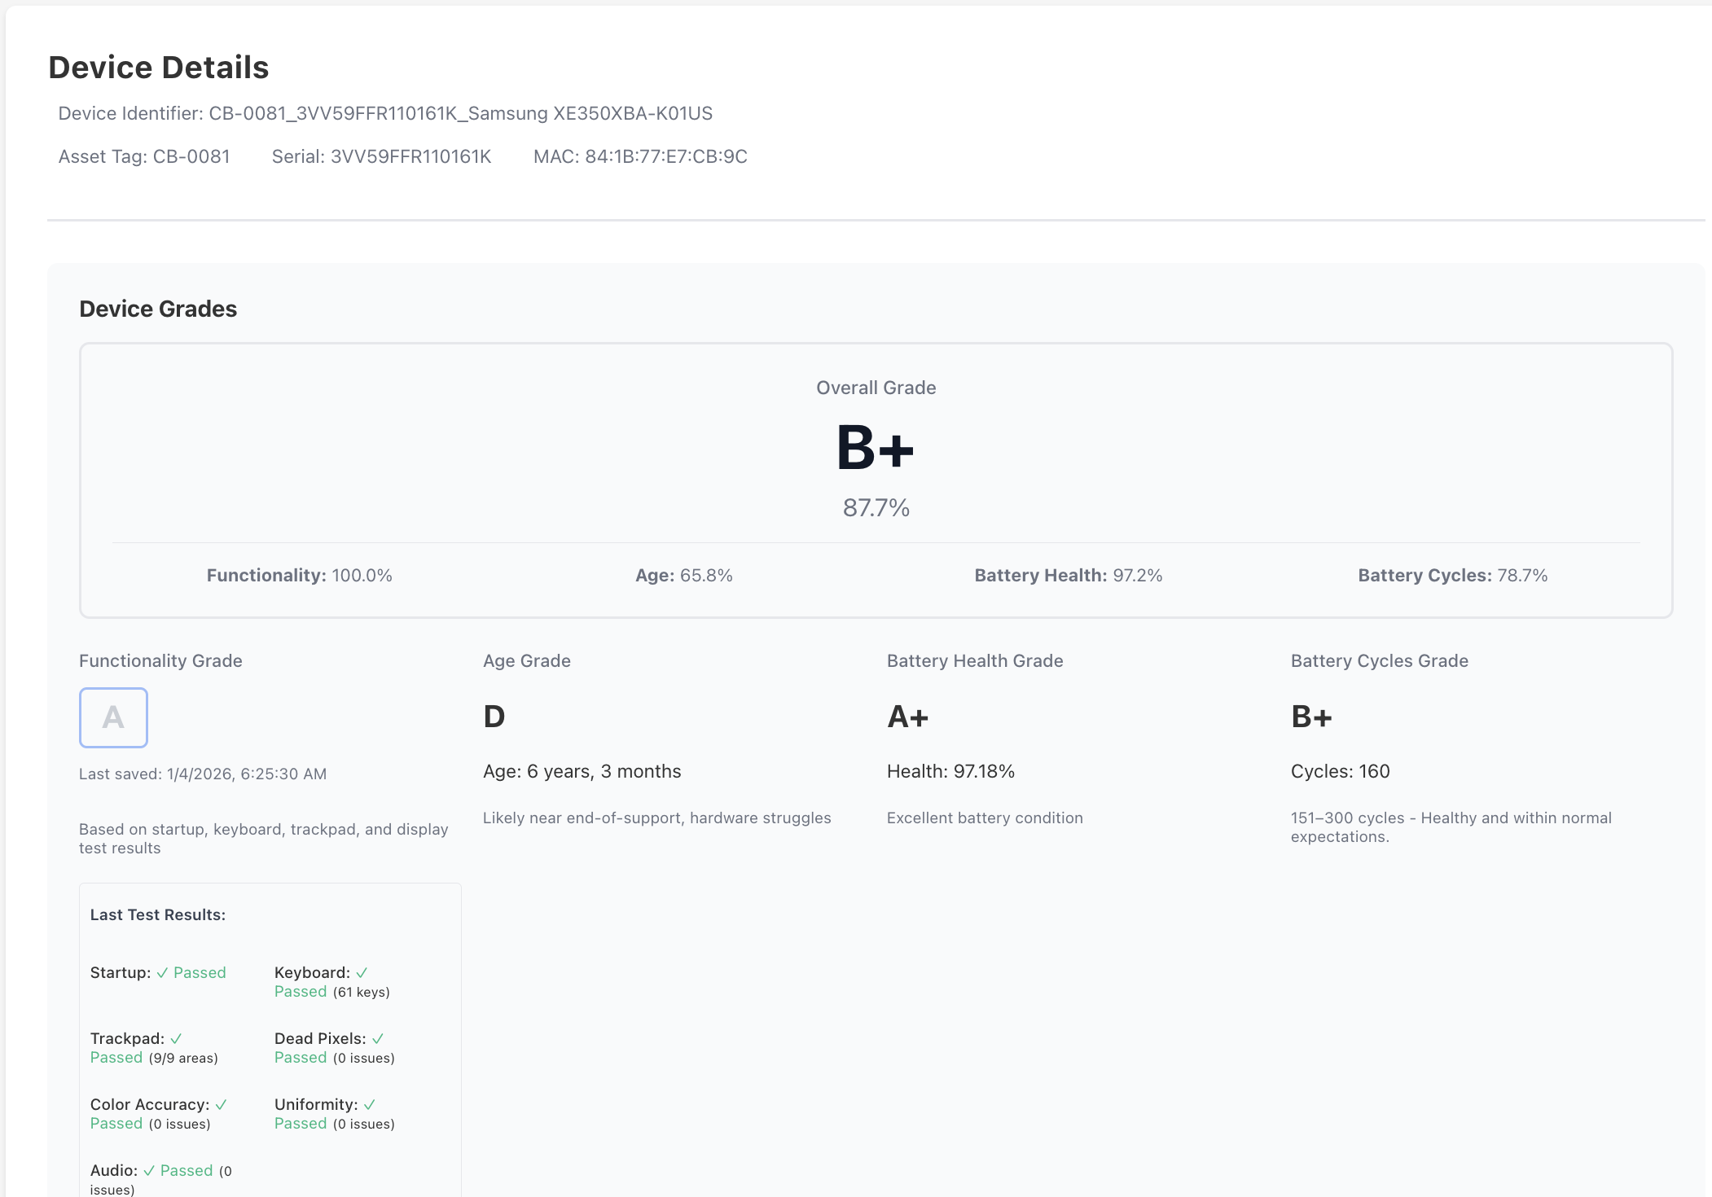Toggle the Trackpad Passed status
The width and height of the screenshot is (1712, 1197).
pyautogui.click(x=116, y=1057)
